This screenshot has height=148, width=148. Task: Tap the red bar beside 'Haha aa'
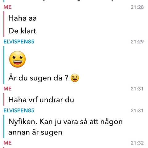(4, 24)
